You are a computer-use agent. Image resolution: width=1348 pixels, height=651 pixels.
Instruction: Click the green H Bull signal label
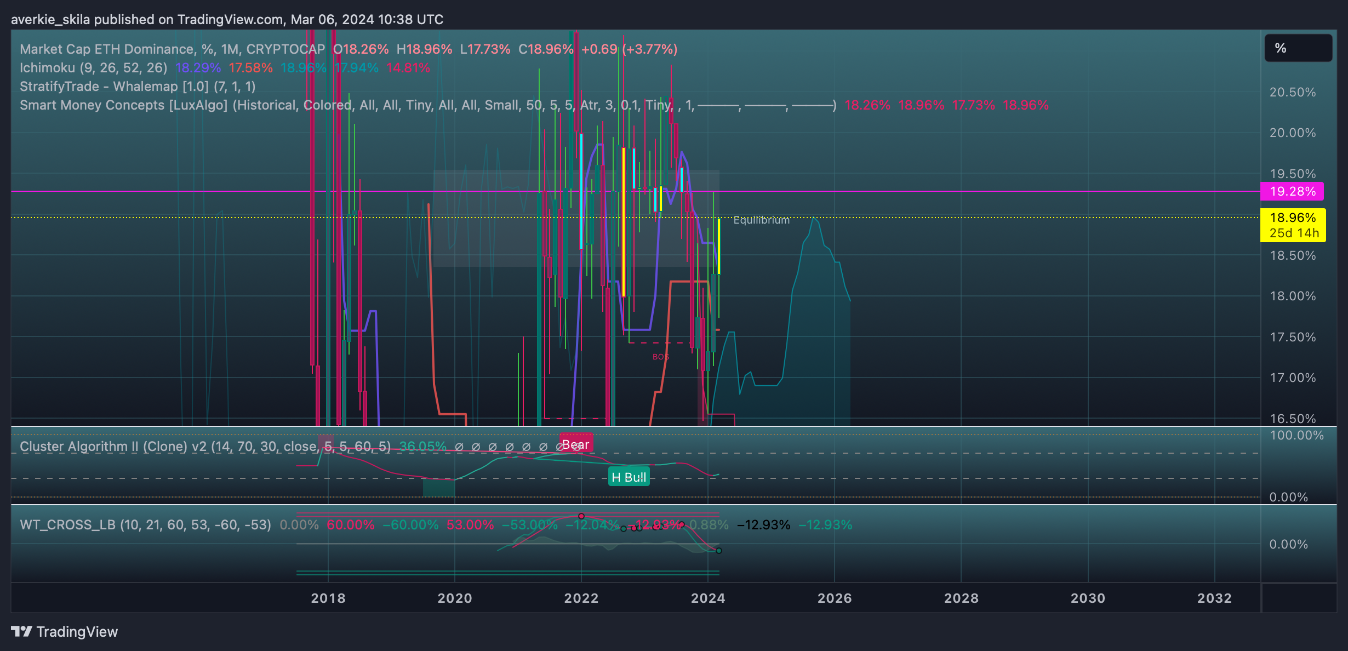click(629, 477)
